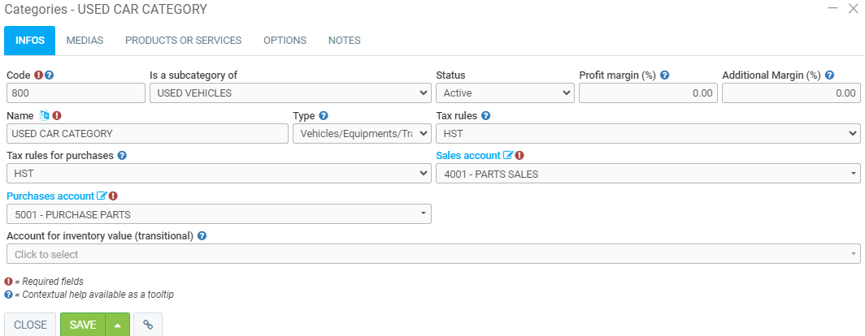Viewport: 865px width, 336px height.
Task: Click the help icon beside Code label
Action: click(50, 75)
